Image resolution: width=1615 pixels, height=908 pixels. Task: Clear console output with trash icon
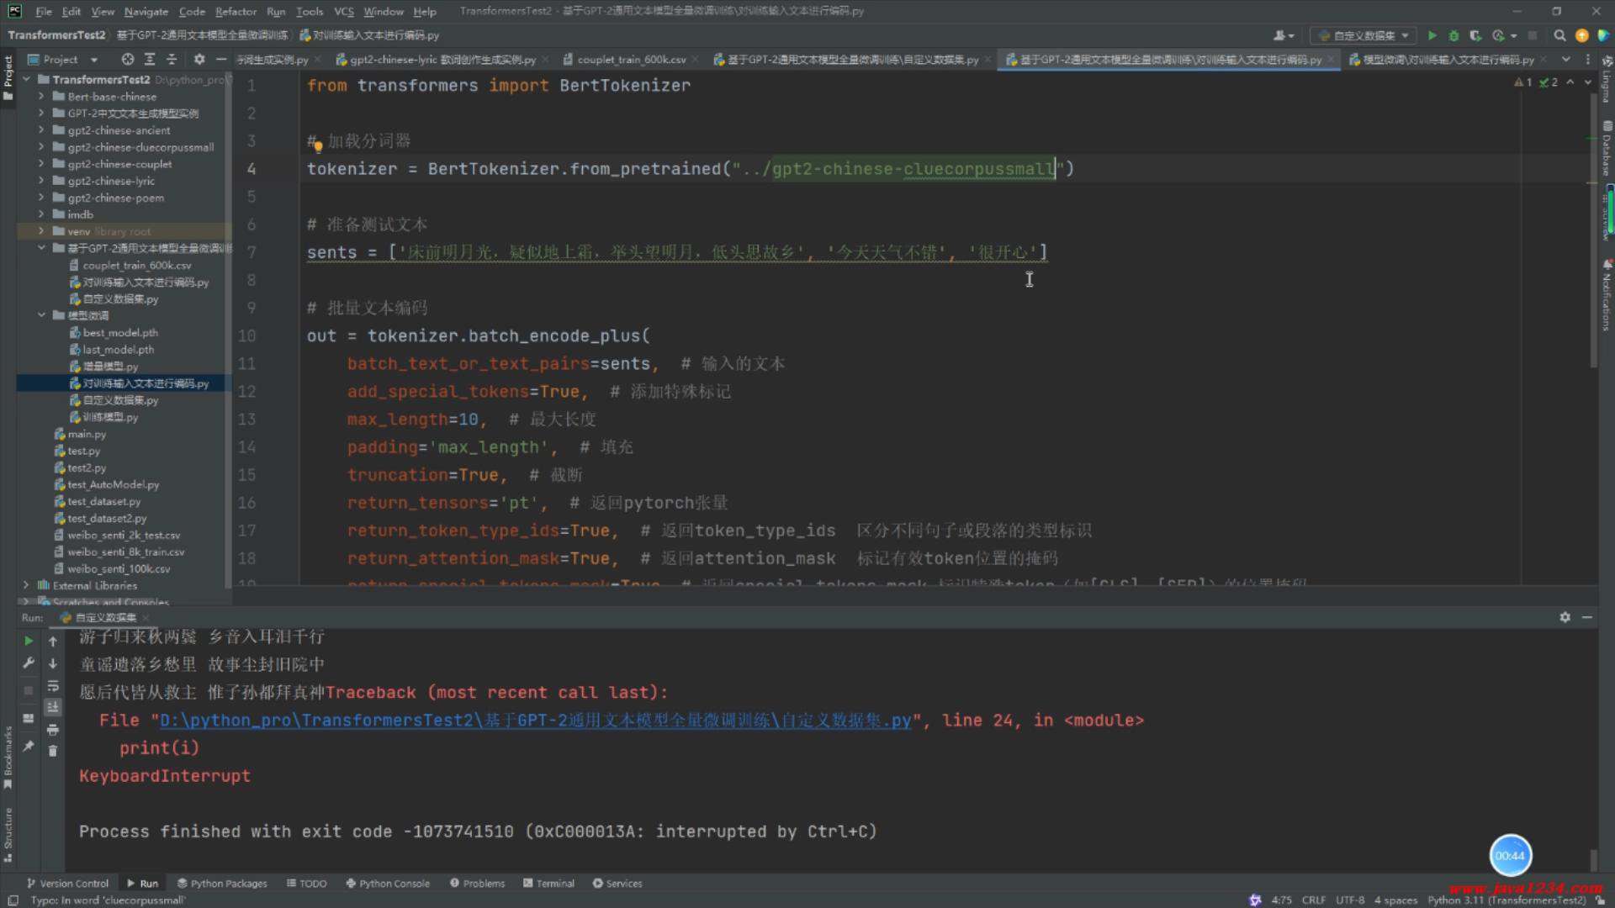pyautogui.click(x=52, y=751)
